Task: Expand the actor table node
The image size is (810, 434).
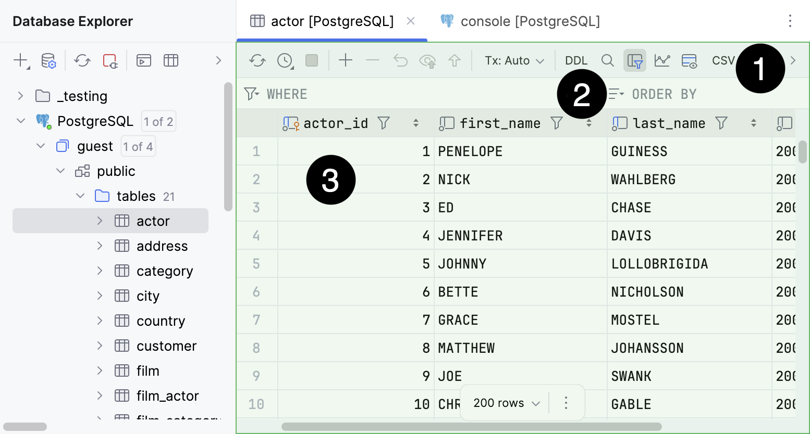Action: (100, 221)
